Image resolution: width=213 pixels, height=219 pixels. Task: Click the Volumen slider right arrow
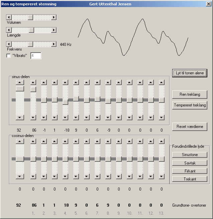click(x=54, y=17)
